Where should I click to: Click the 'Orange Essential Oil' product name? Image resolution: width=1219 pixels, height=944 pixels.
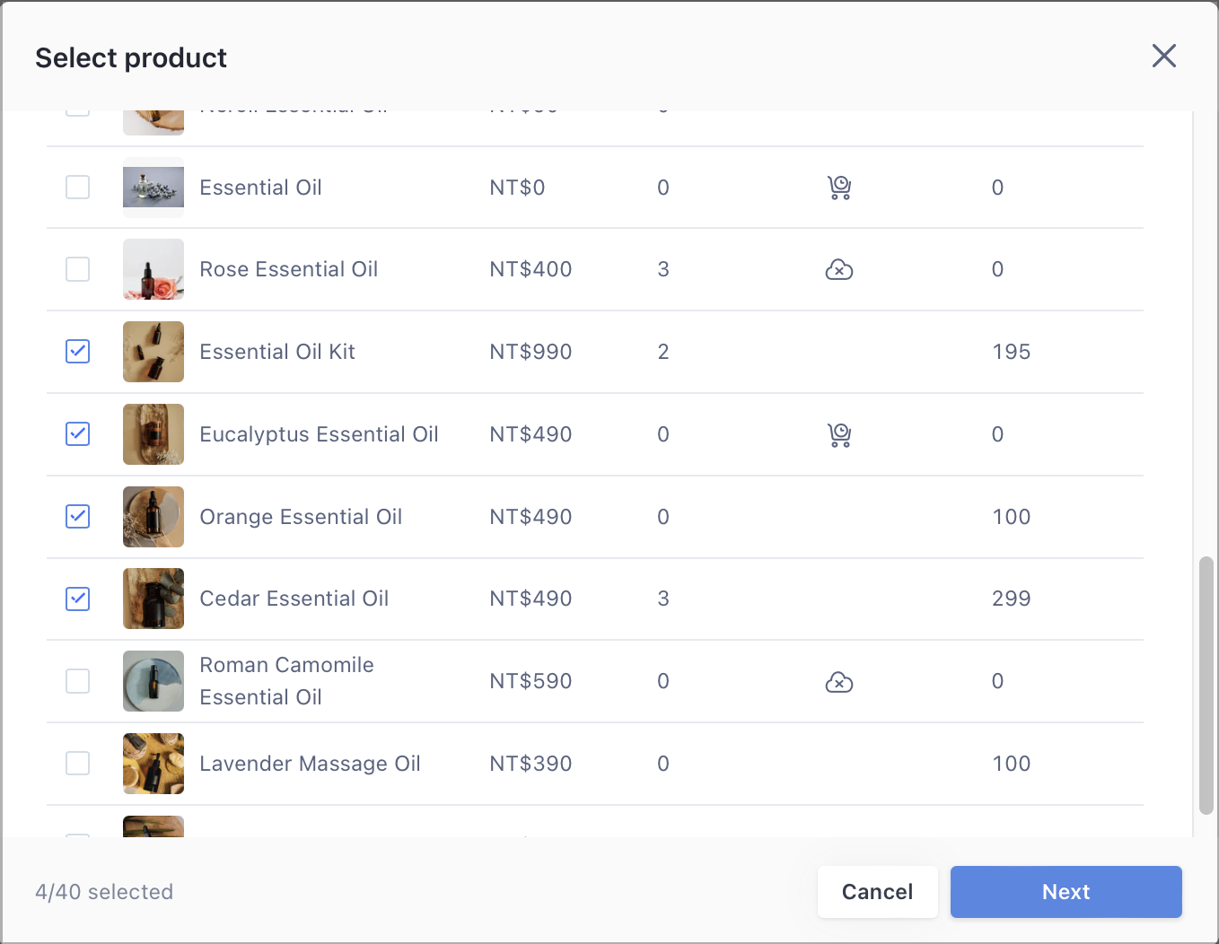pyautogui.click(x=301, y=517)
